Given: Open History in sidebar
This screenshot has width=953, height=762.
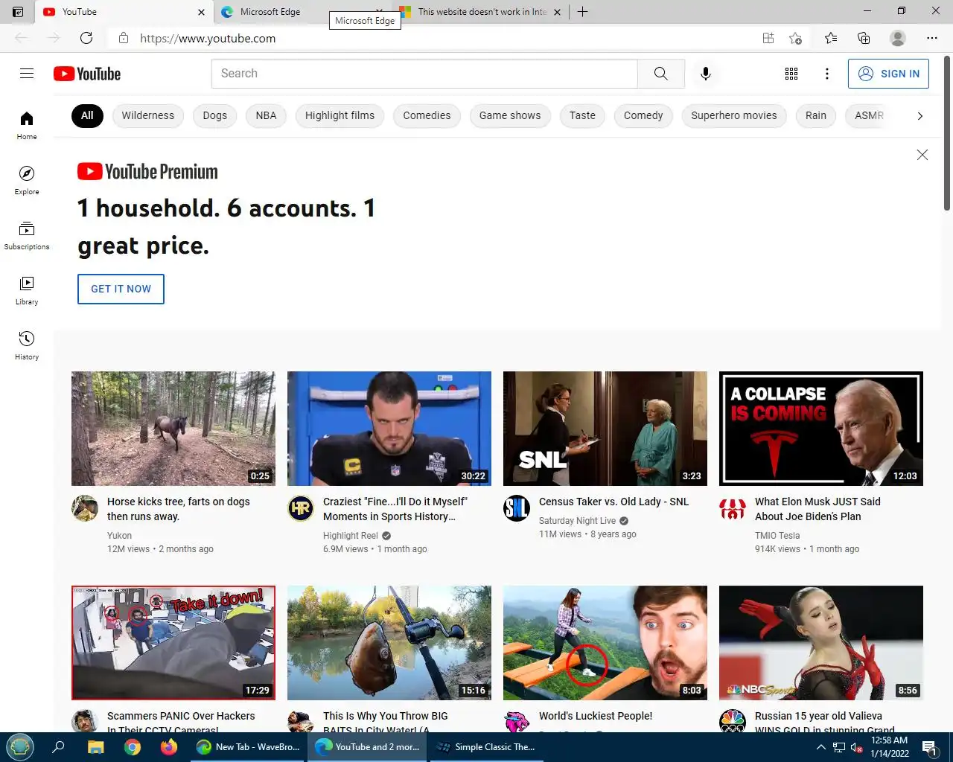Looking at the screenshot, I should click(27, 345).
